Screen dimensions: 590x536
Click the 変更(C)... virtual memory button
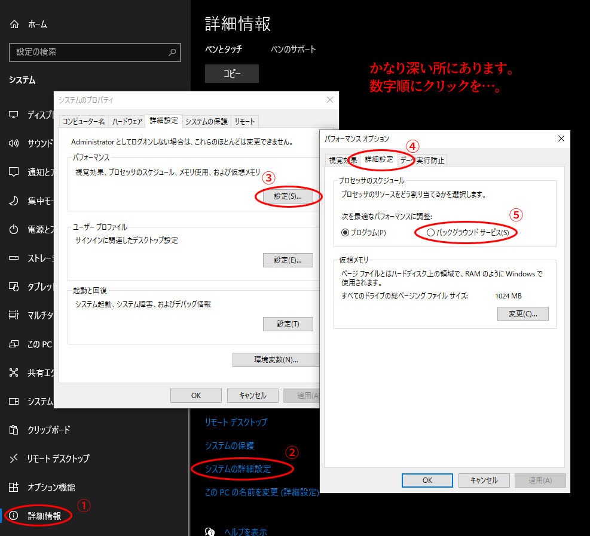[522, 314]
